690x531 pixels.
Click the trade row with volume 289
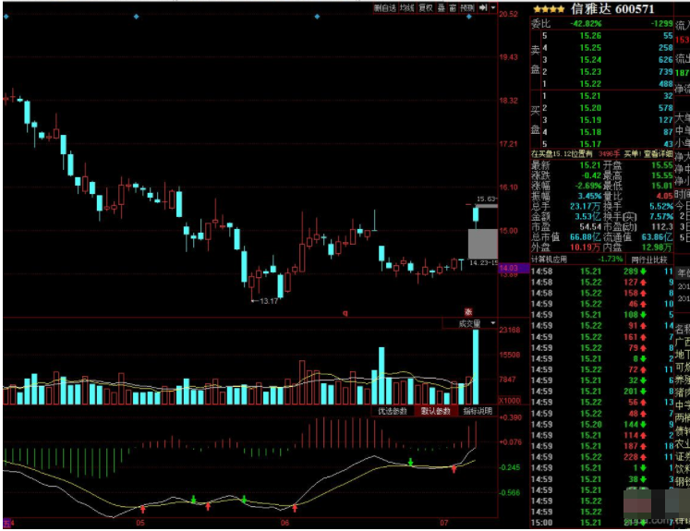pos(602,272)
